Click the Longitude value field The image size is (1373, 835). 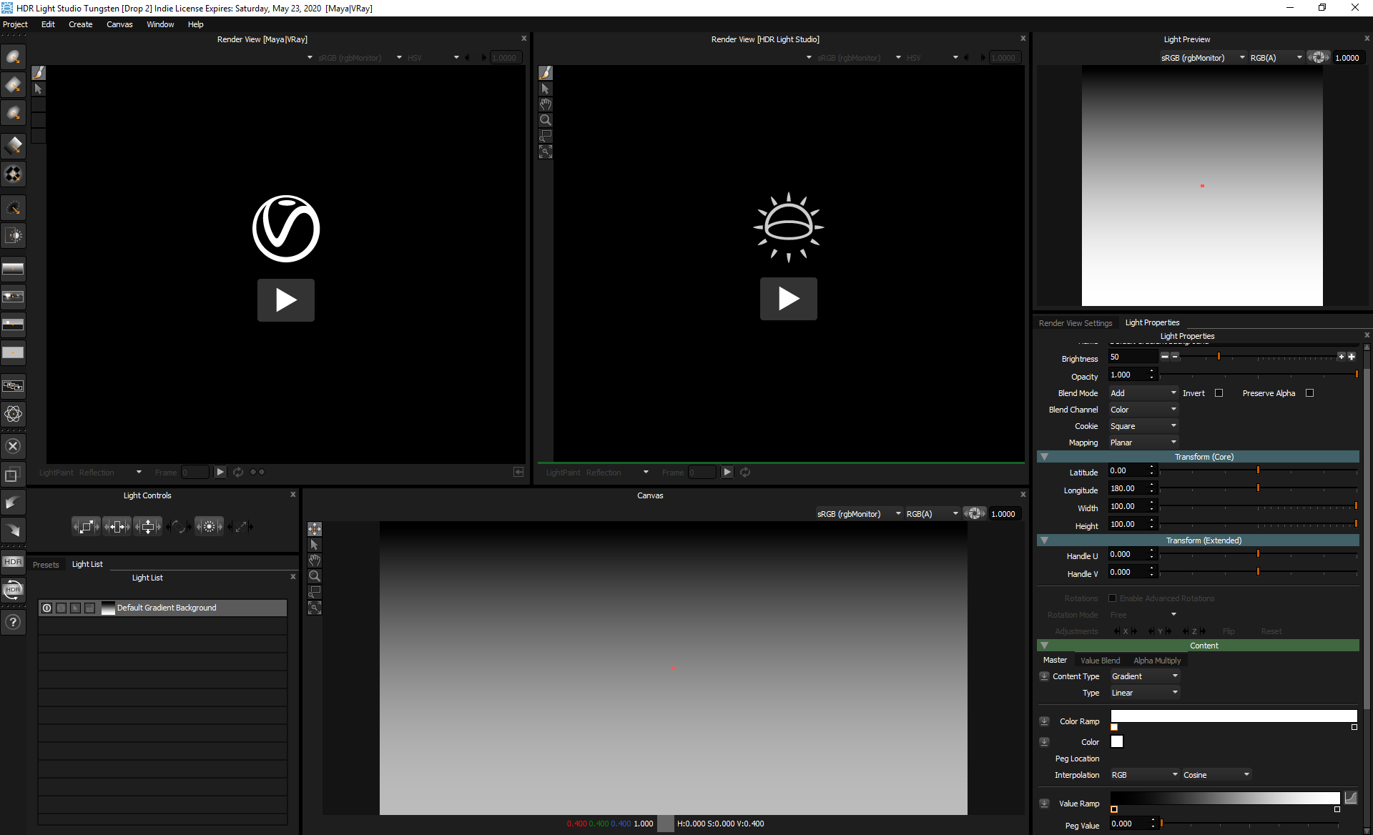click(x=1133, y=488)
